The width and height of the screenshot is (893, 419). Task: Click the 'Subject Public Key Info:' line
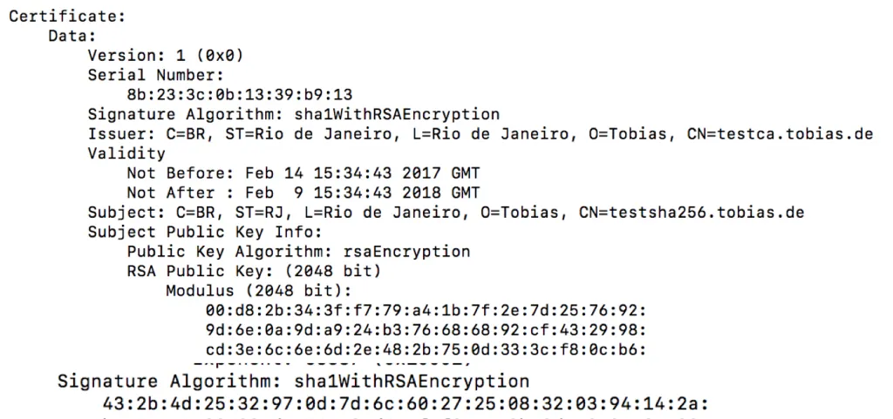205,232
